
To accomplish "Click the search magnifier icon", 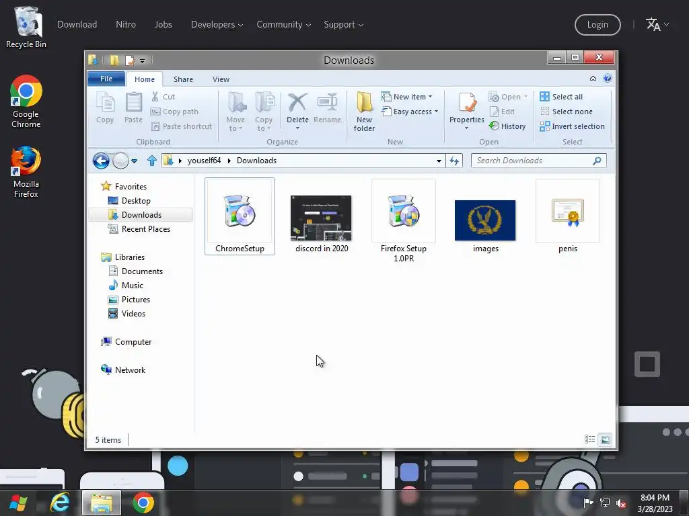I will click(x=597, y=161).
